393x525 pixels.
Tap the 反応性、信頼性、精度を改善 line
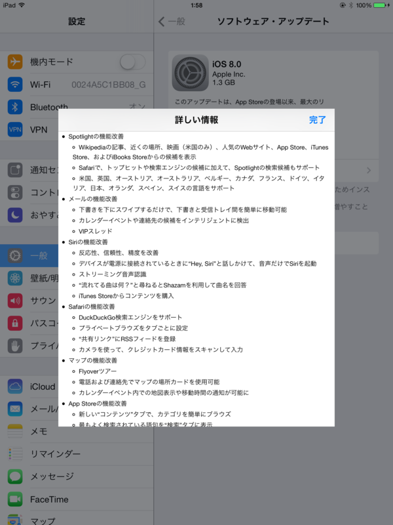coord(119,253)
